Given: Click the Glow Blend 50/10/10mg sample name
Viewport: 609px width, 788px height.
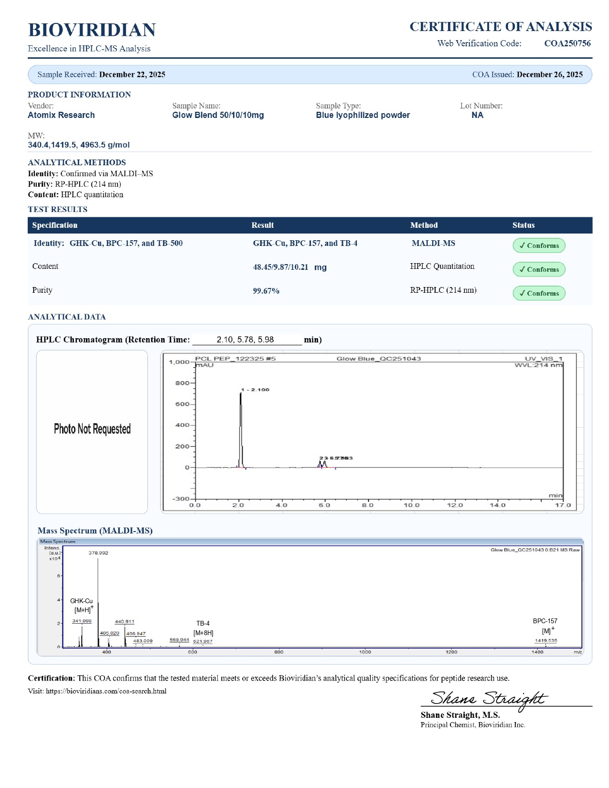Looking at the screenshot, I should [x=218, y=115].
